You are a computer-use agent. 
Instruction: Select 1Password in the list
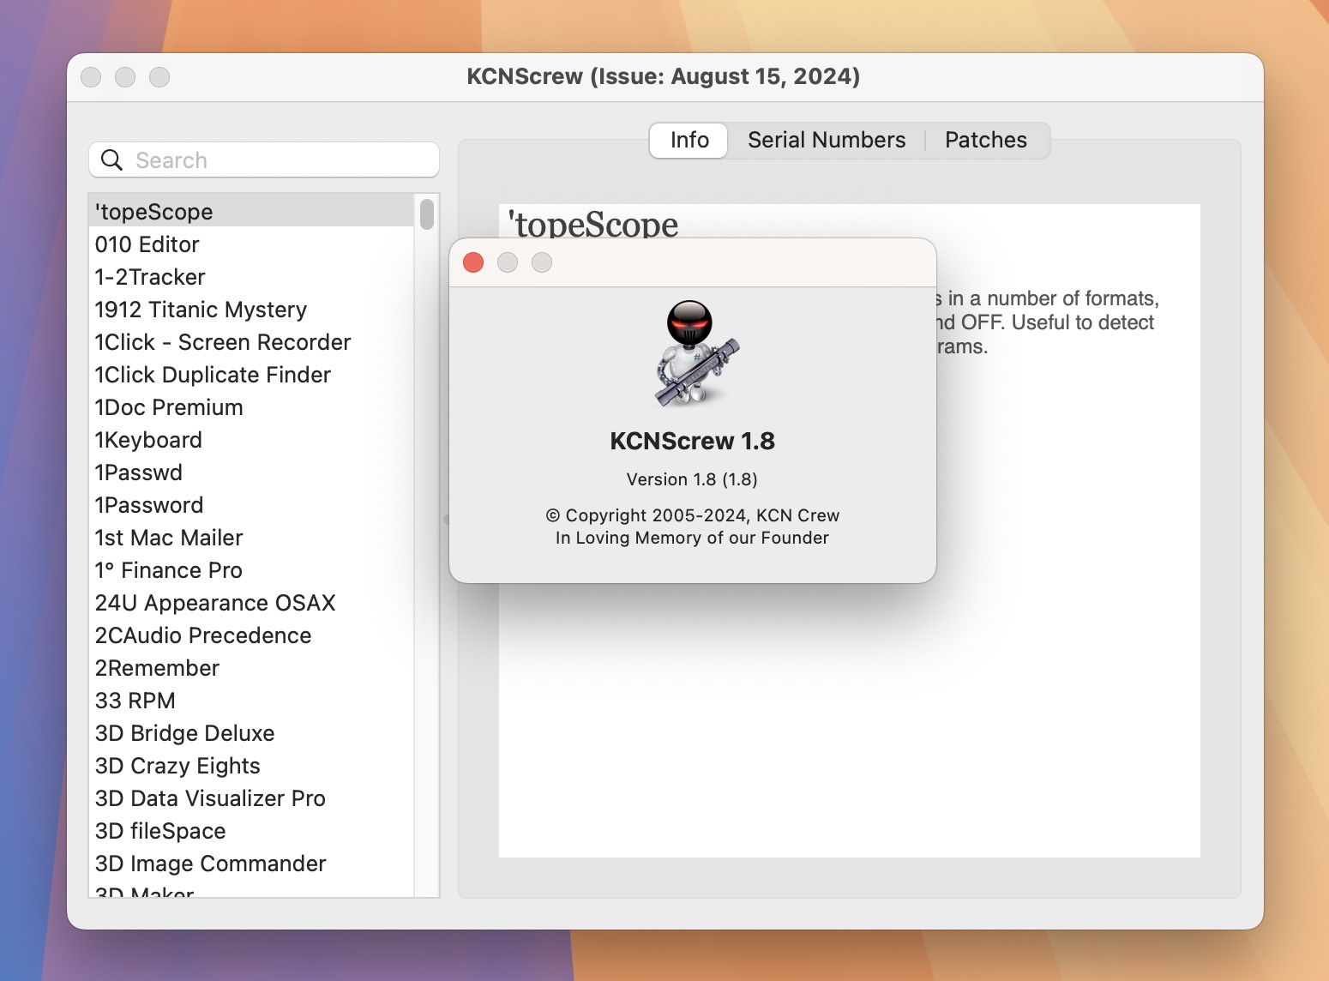pyautogui.click(x=251, y=505)
